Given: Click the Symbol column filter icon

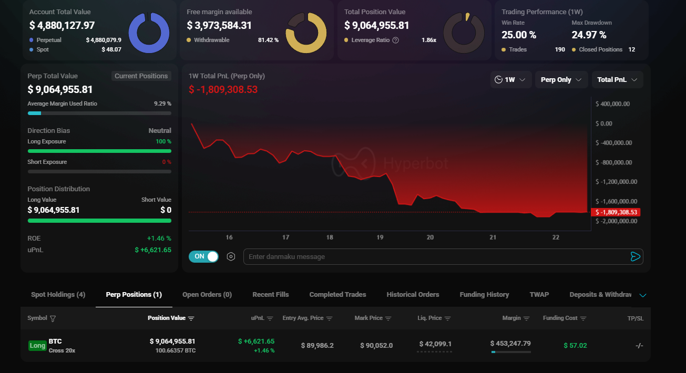Looking at the screenshot, I should click(x=53, y=318).
